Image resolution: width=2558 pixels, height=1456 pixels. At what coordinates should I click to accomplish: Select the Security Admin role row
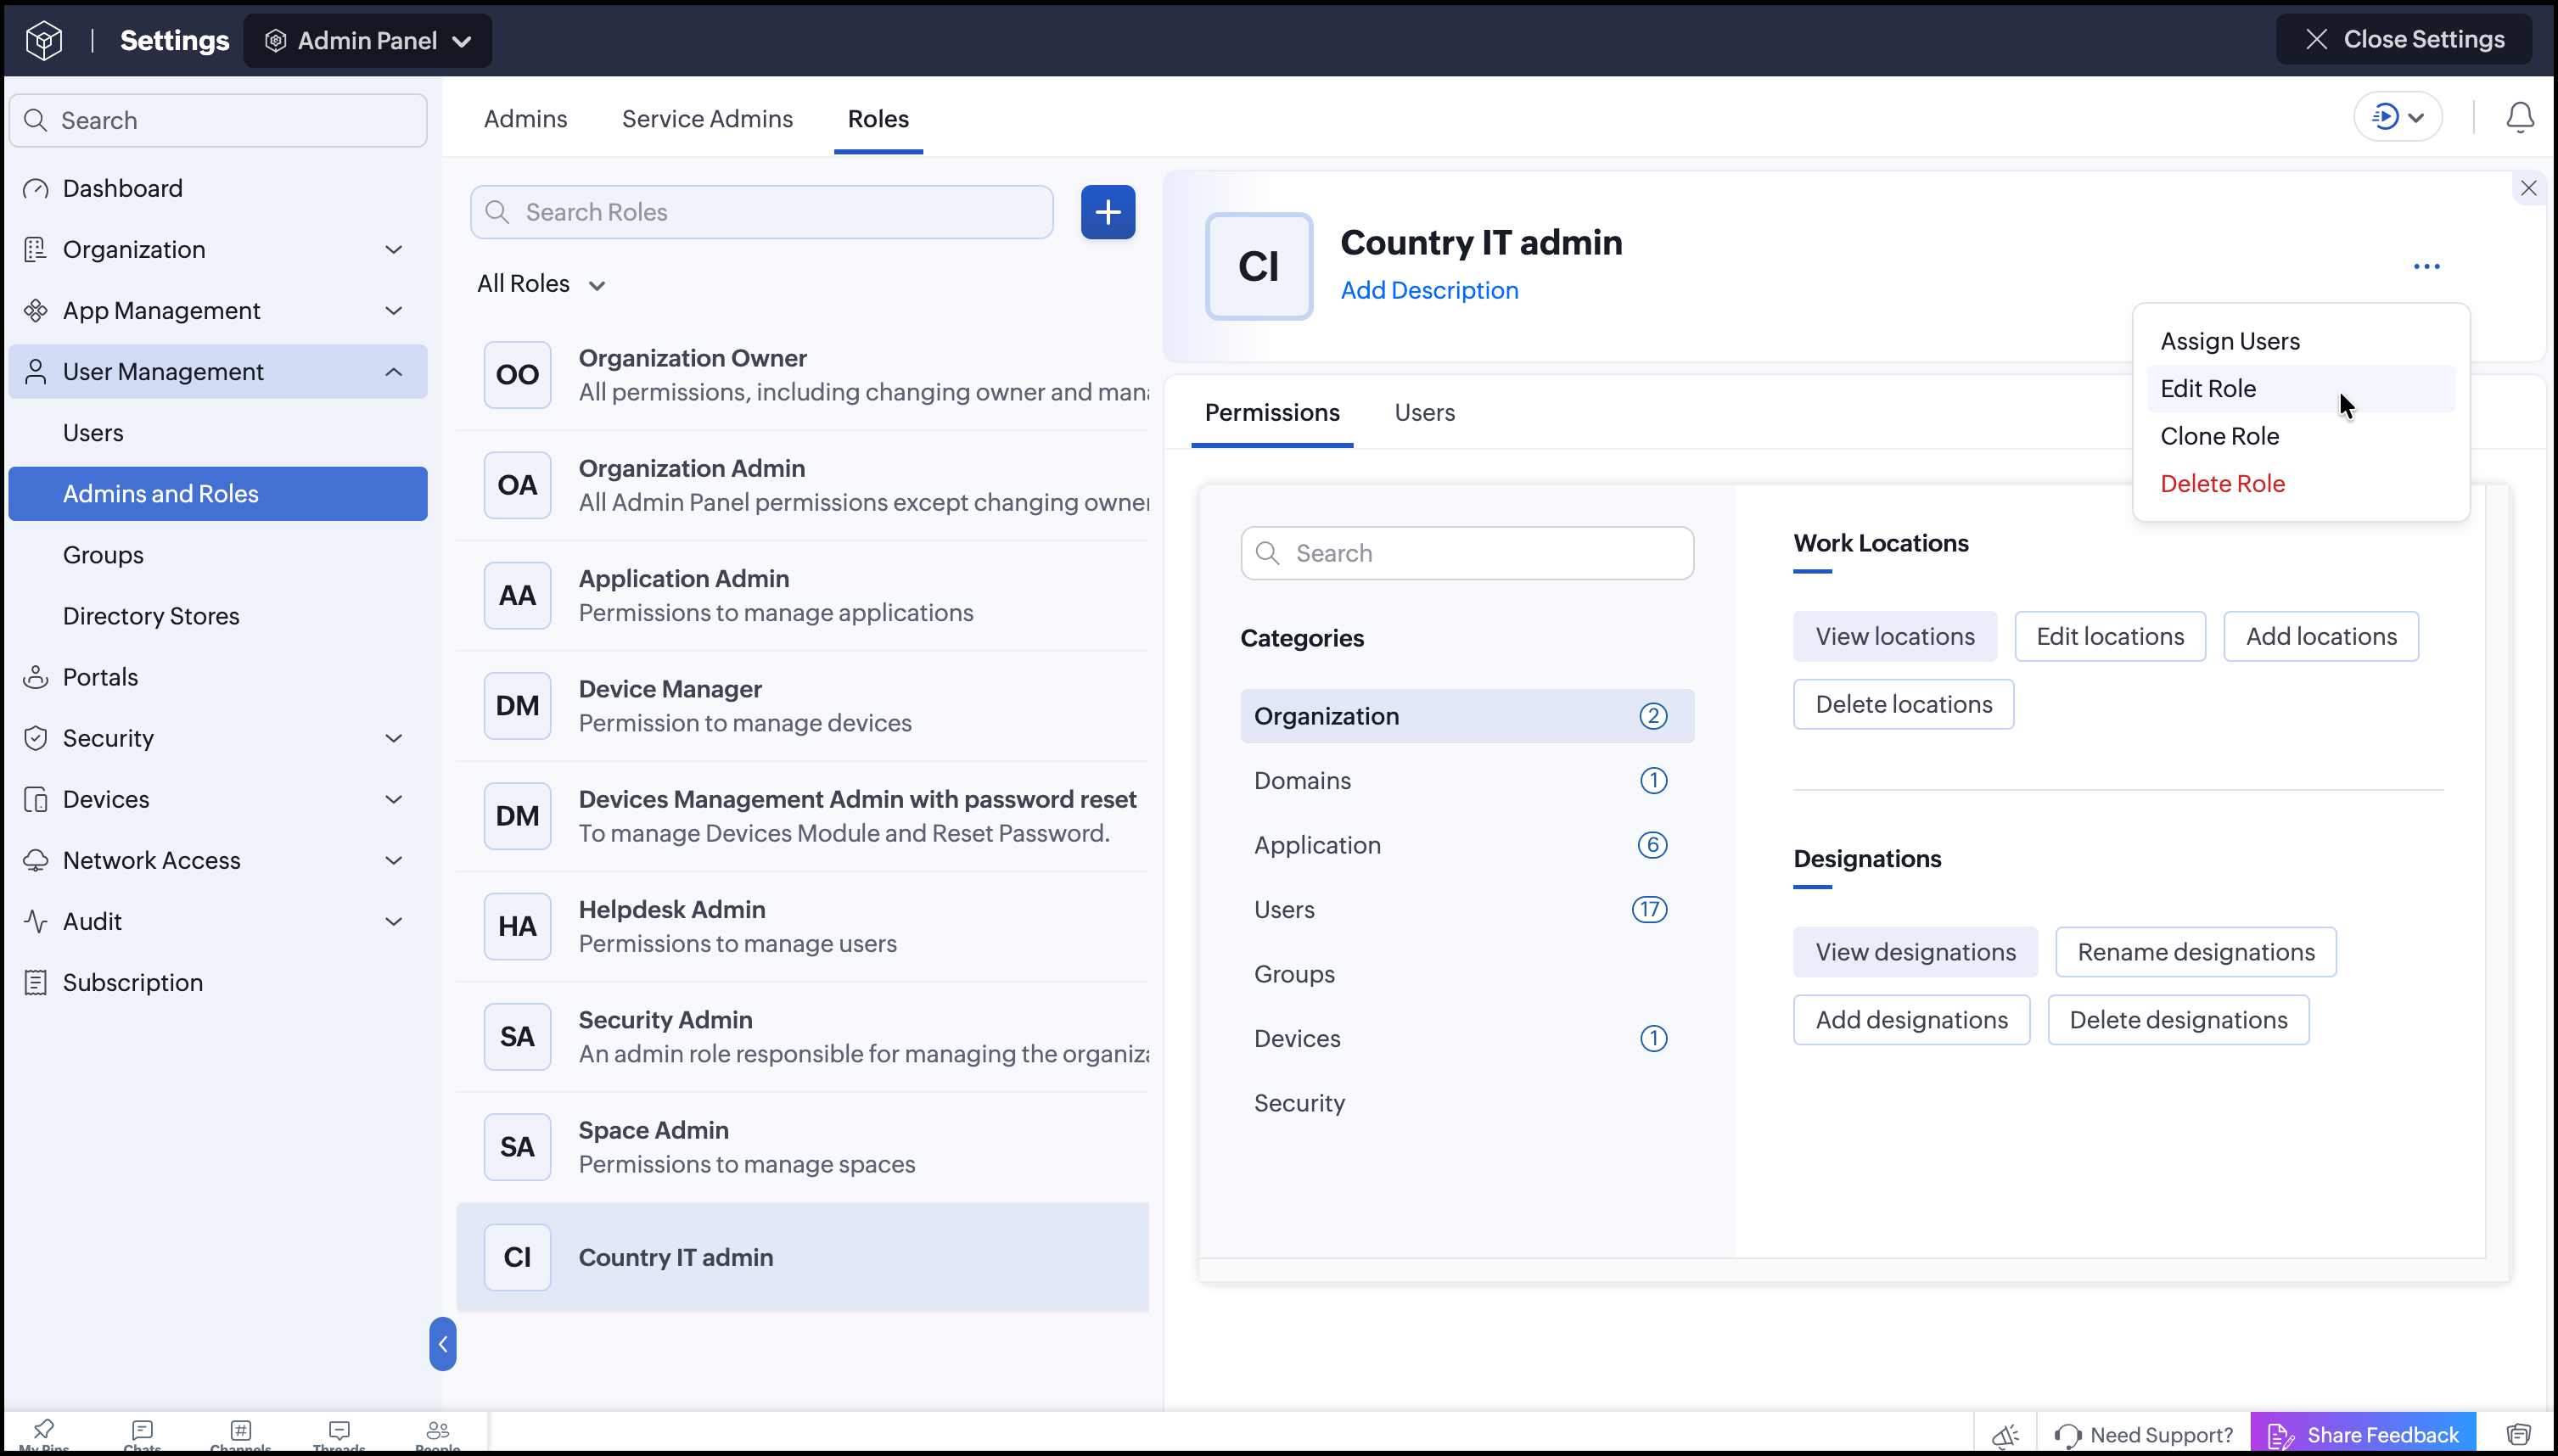point(803,1037)
